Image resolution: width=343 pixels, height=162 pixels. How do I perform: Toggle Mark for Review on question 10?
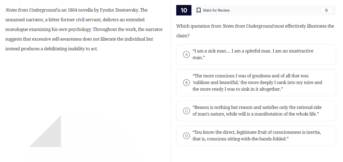click(x=213, y=10)
